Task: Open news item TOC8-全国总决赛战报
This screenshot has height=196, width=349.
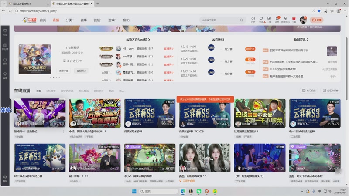Action: (x=283, y=69)
